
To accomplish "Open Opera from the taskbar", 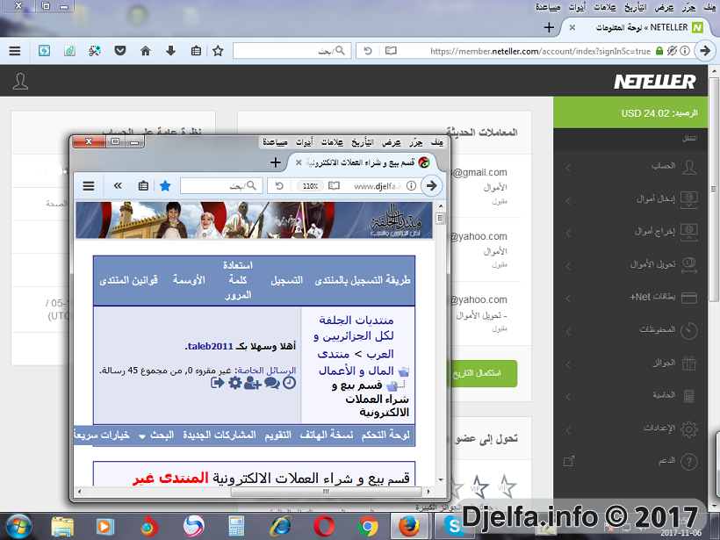I will pos(324,526).
